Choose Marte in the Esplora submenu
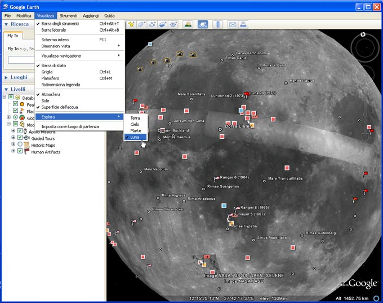The width and height of the screenshot is (383, 303). click(x=136, y=131)
